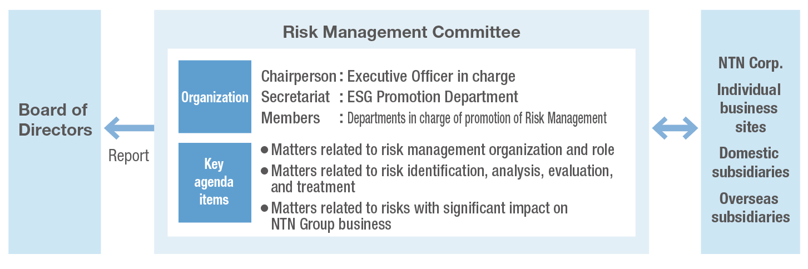Select Individual business sites entry
This screenshot has width=808, height=269.
point(750,108)
